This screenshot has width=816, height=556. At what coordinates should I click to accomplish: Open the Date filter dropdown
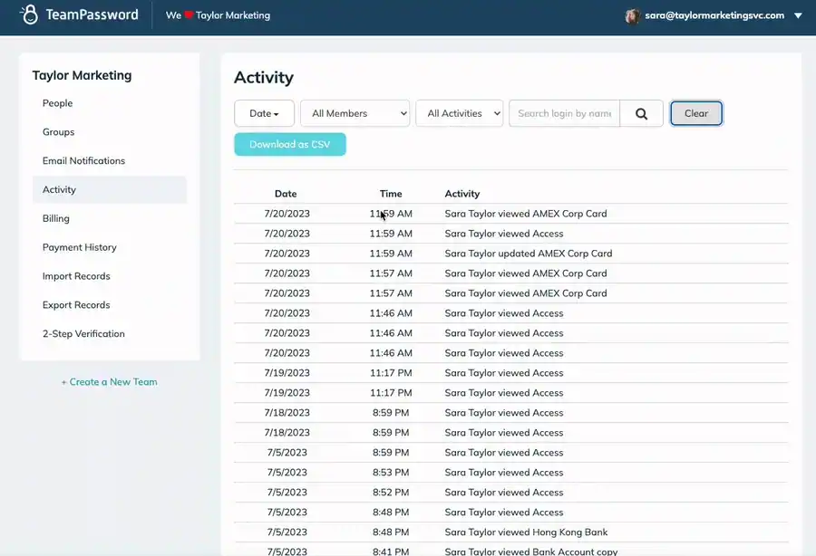point(264,113)
